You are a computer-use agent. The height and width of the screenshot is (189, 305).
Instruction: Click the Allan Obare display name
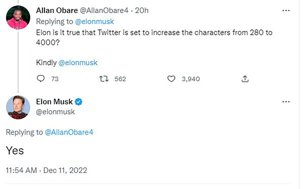click(x=57, y=11)
